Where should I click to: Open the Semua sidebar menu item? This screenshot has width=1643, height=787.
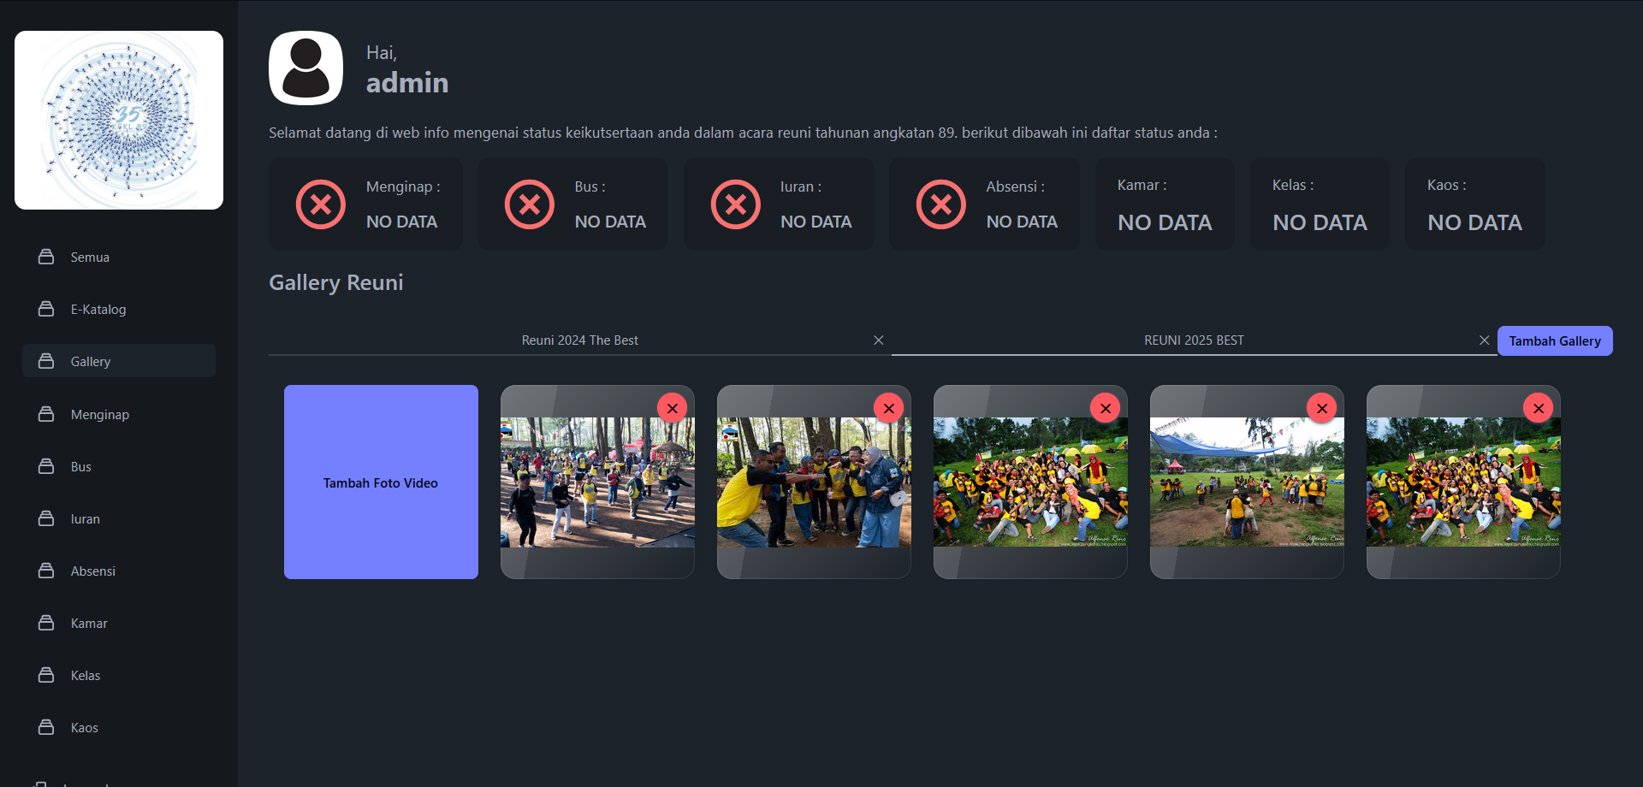[90, 257]
